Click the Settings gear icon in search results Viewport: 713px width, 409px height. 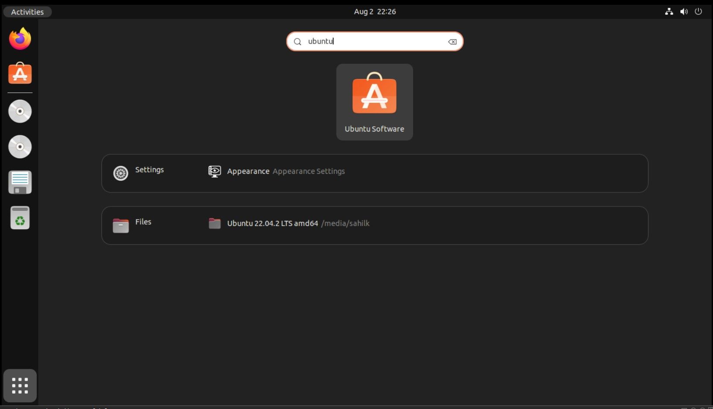click(x=121, y=173)
